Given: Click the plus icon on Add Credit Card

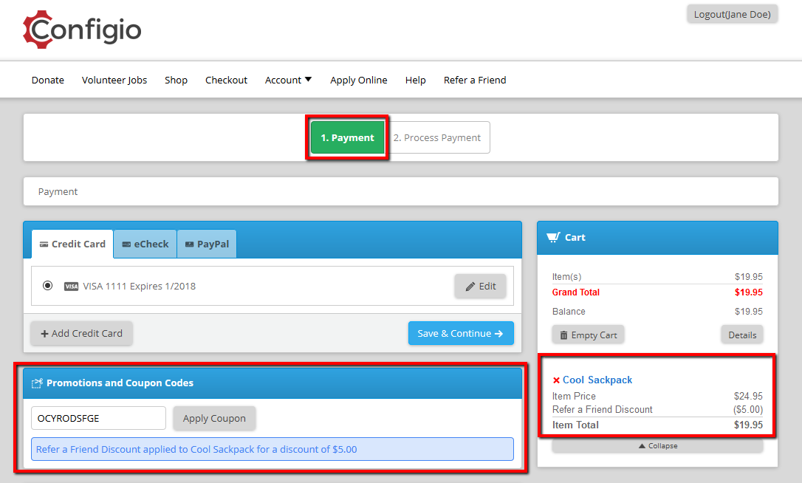Looking at the screenshot, I should pos(44,334).
